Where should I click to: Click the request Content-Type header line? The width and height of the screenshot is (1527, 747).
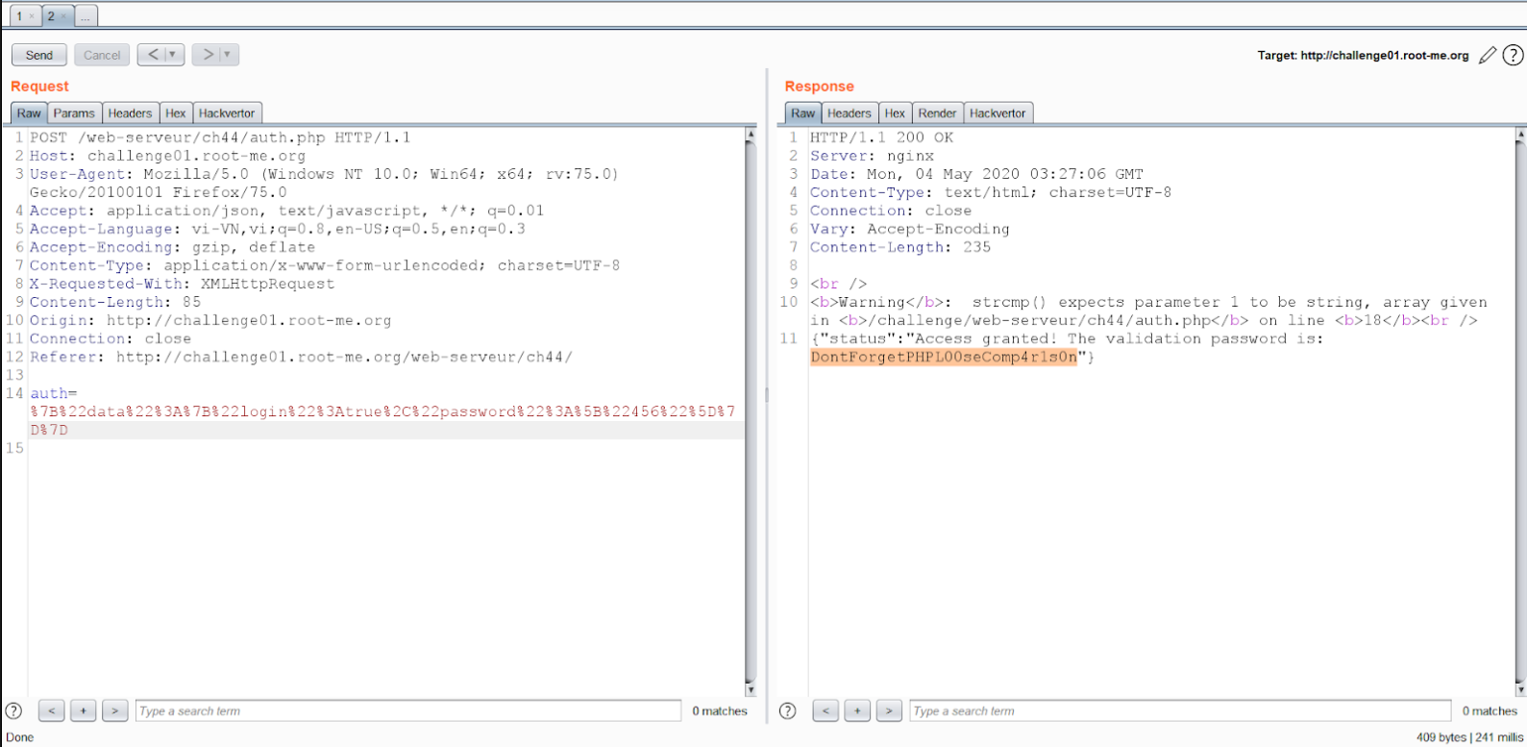(325, 265)
